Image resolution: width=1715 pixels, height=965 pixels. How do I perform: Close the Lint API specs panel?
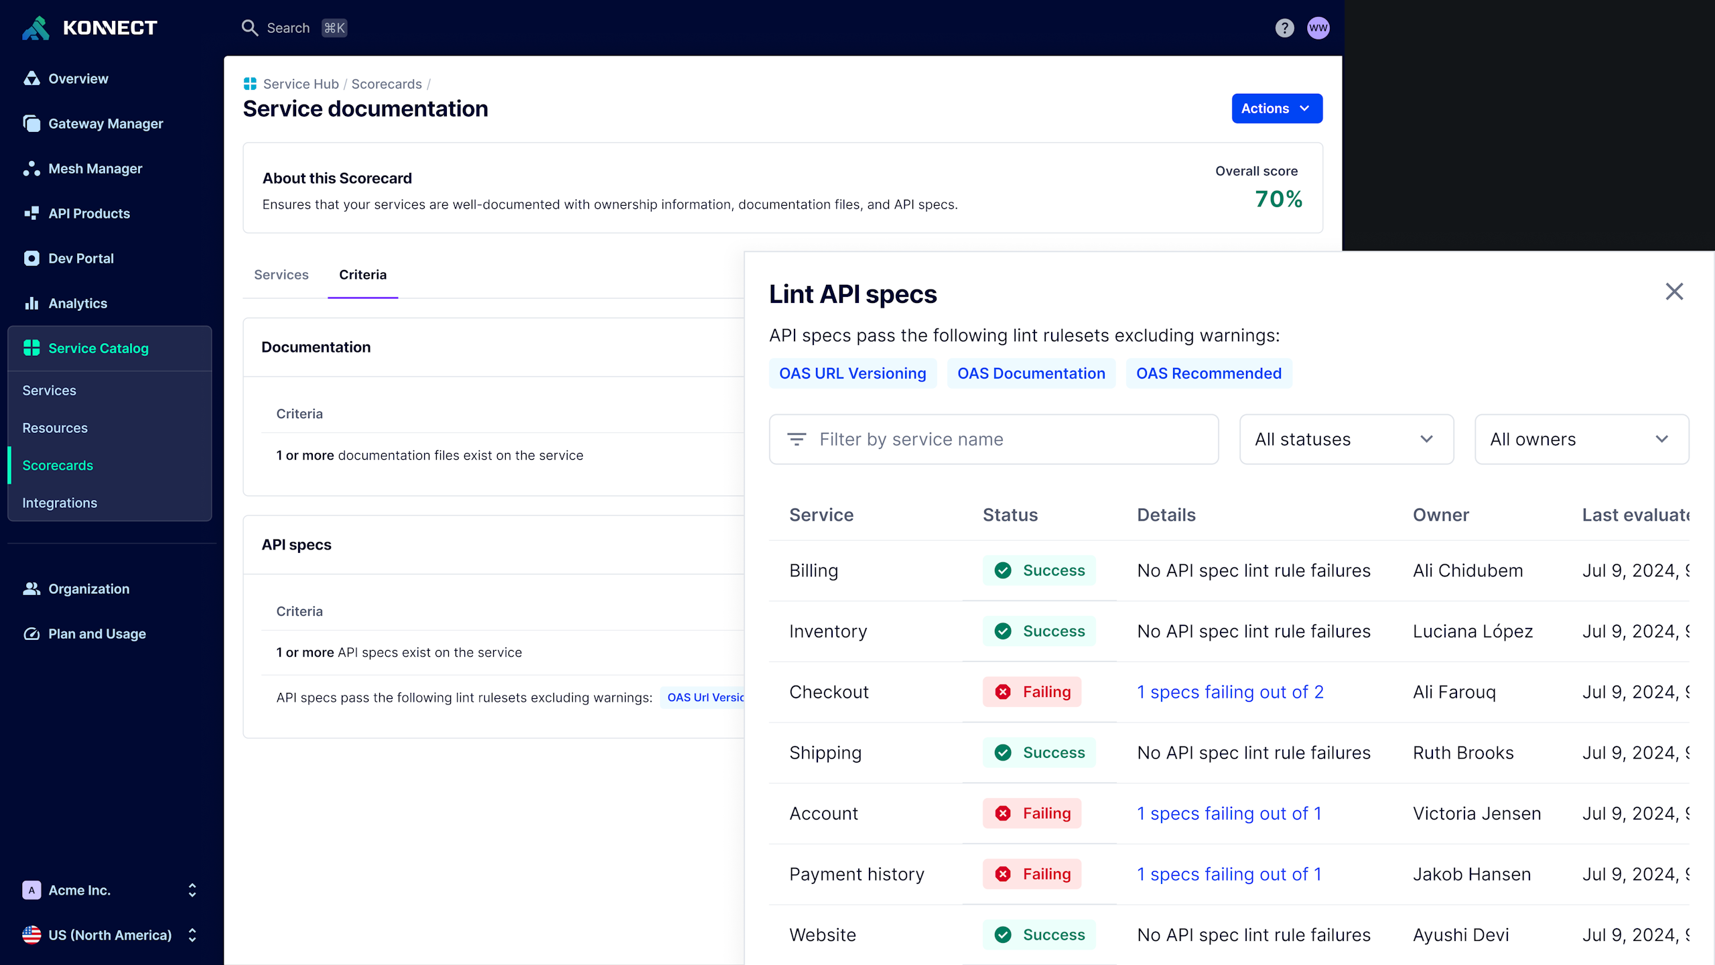(1674, 292)
